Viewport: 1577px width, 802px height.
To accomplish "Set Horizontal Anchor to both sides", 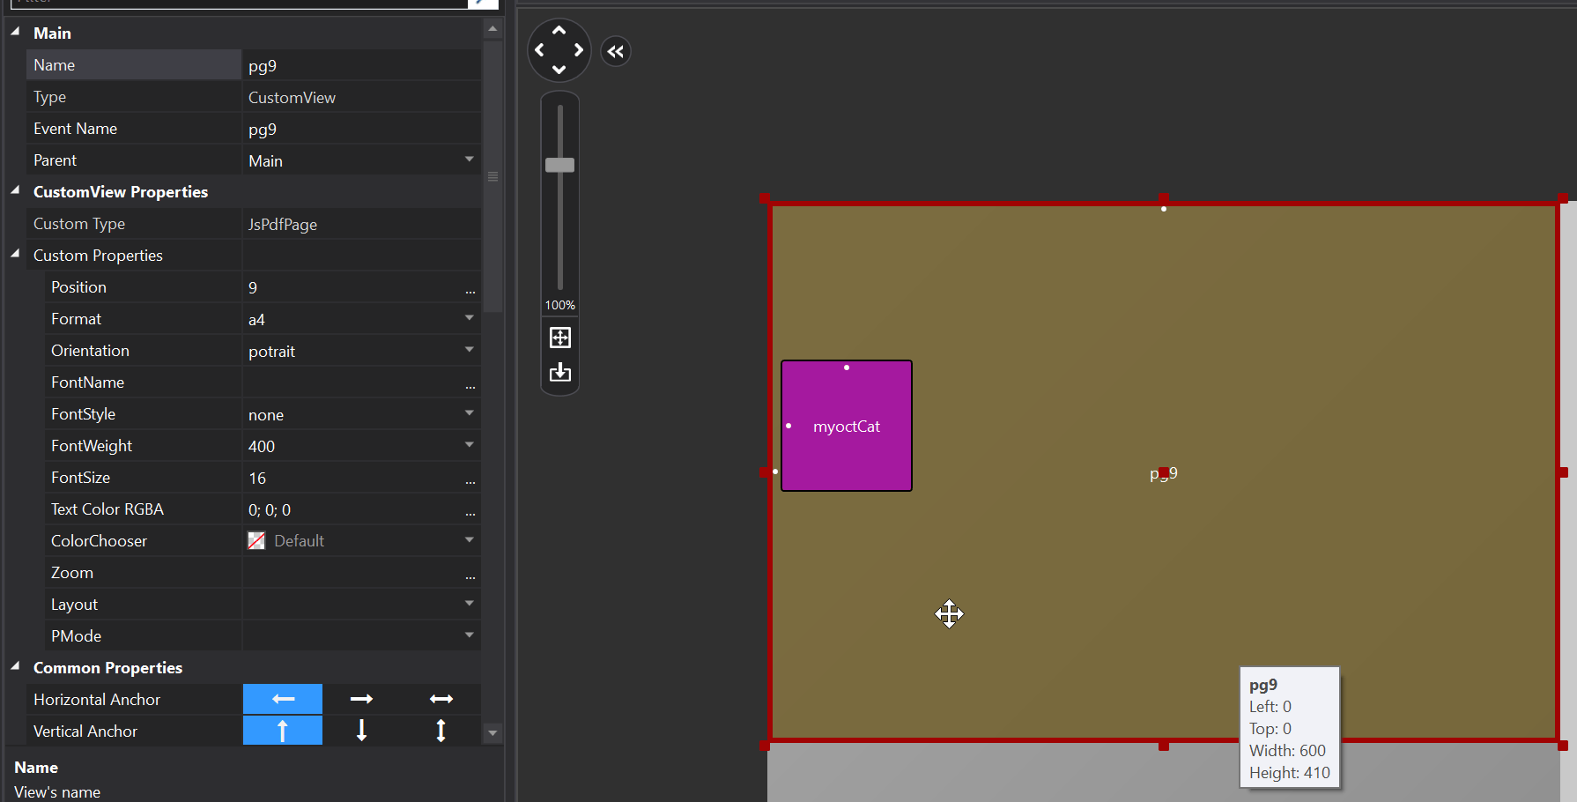I will [x=441, y=699].
